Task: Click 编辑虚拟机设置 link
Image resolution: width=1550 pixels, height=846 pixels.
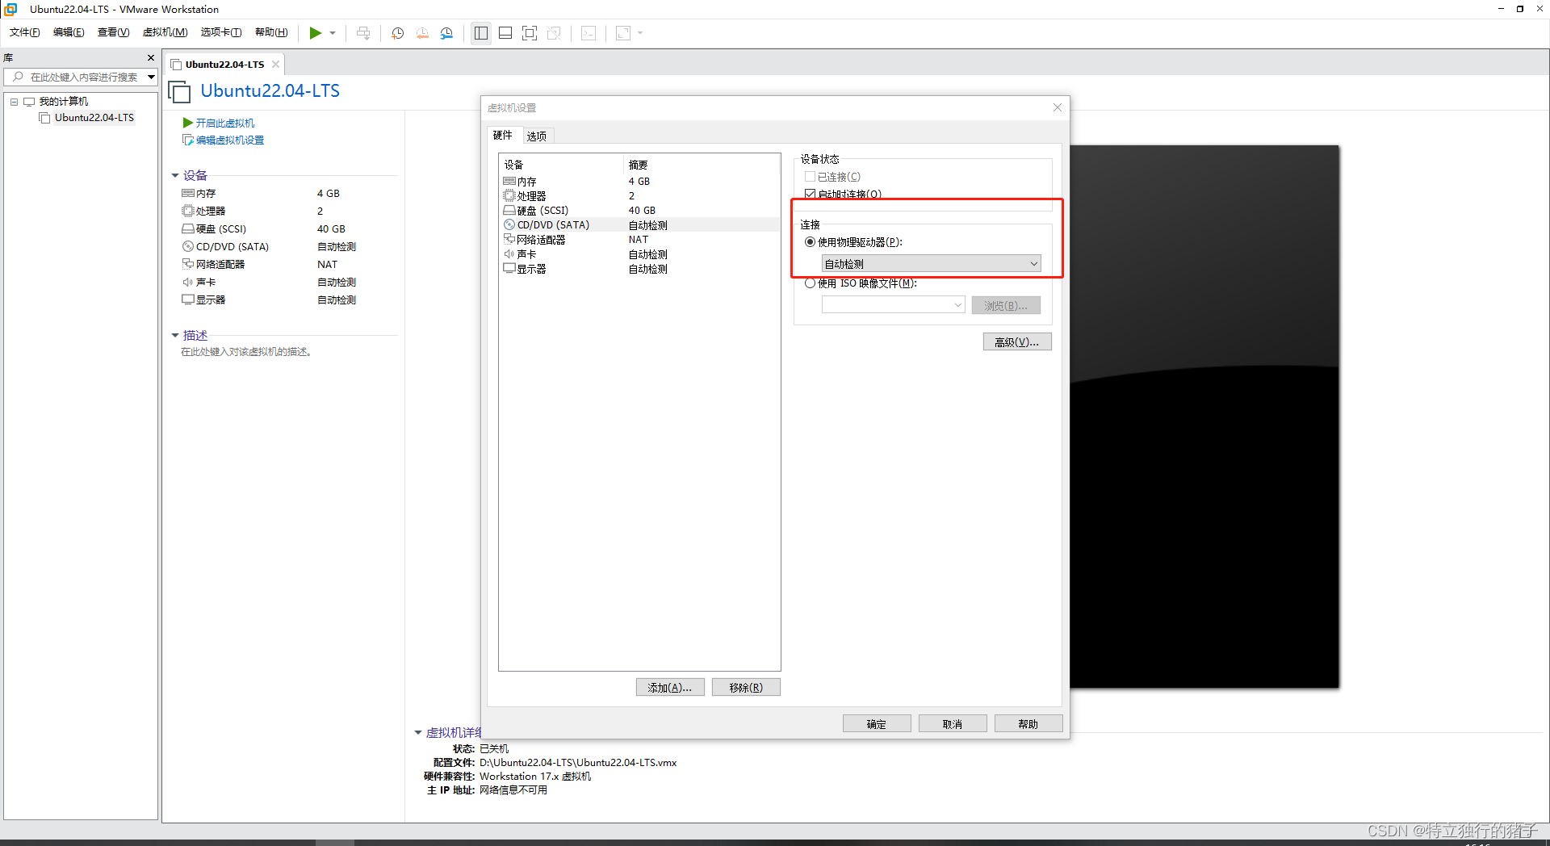Action: (230, 140)
